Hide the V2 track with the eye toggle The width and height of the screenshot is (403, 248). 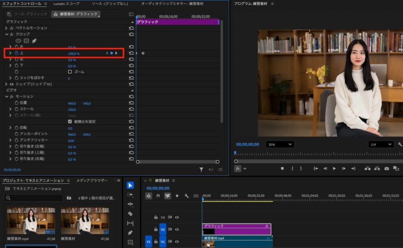[x=177, y=229]
